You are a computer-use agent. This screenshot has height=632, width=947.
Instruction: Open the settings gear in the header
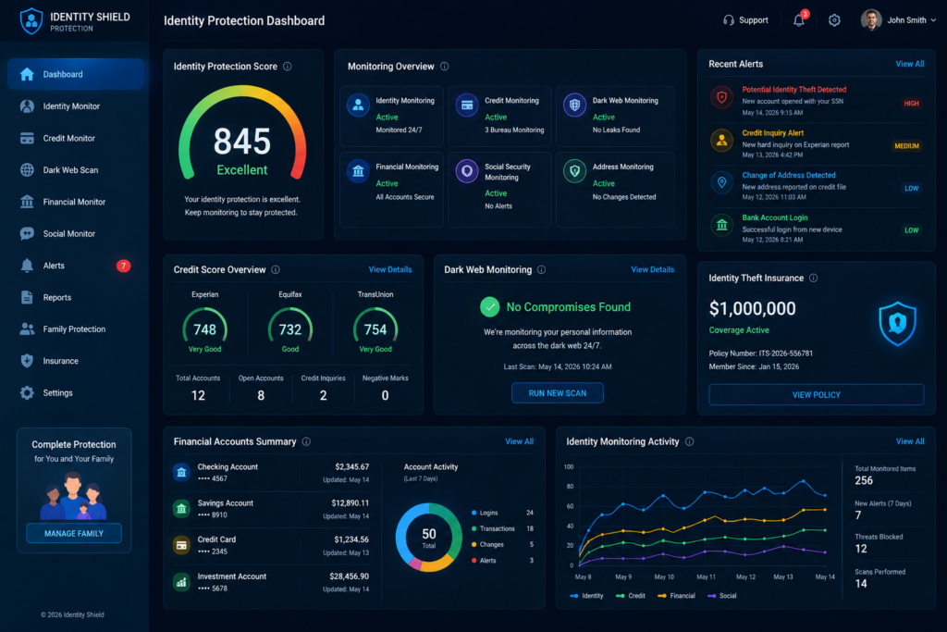tap(834, 20)
